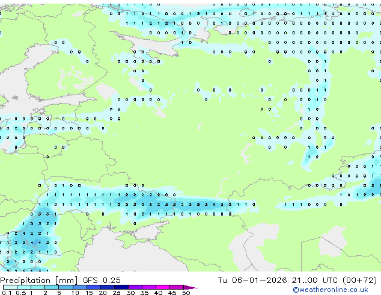Pick the 15–20 mm legend swatch
Image resolution: width=381 pixels, height=295 pixels.
(x=94, y=287)
